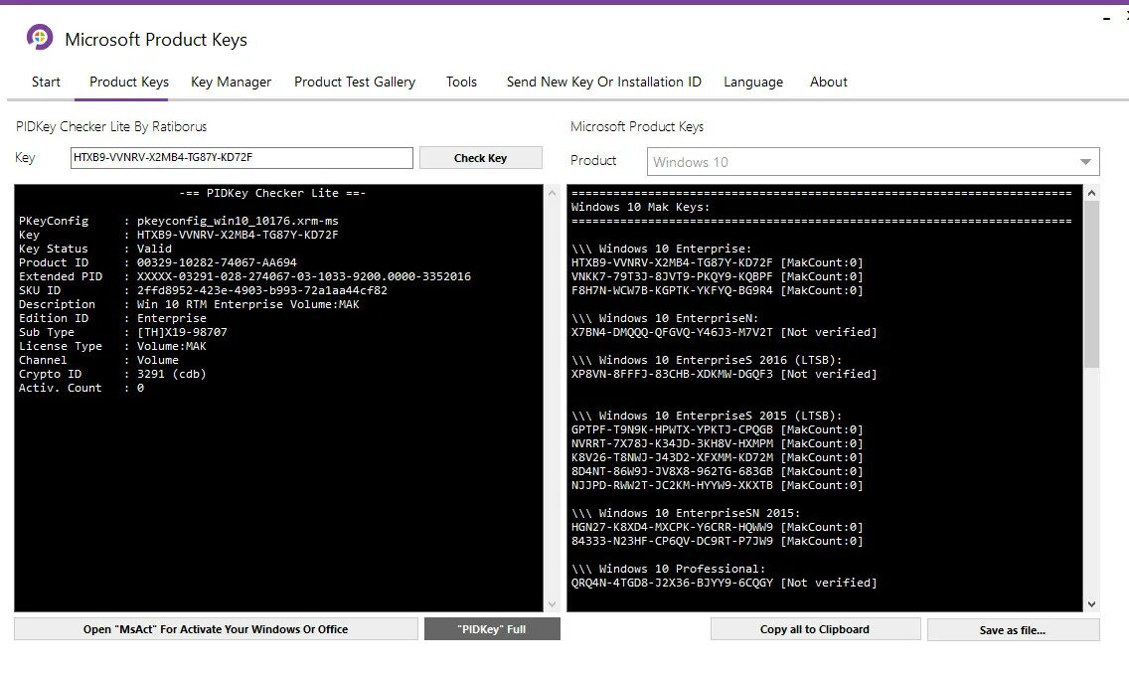
Task: Click the checker output scroll-down arrow
Action: [553, 604]
